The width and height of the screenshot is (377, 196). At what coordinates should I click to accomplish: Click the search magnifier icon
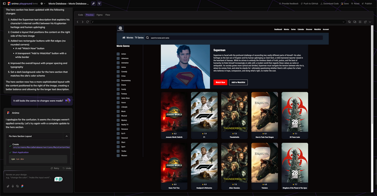148,38
